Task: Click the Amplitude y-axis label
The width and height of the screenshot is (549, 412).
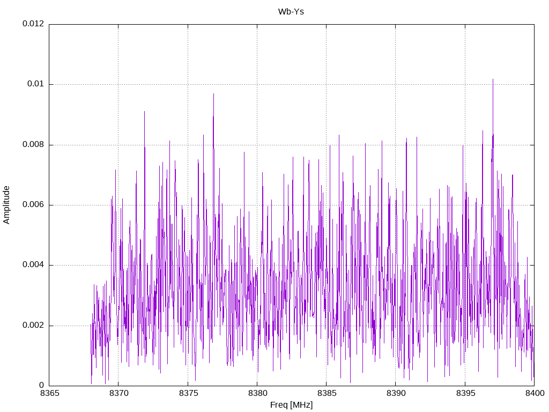Action: [6, 205]
